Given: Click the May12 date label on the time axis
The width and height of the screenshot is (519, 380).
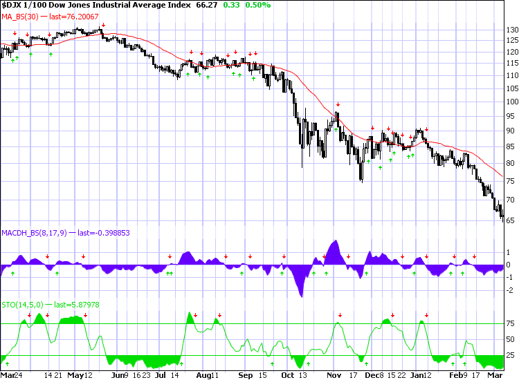Looking at the screenshot, I should (80, 375).
